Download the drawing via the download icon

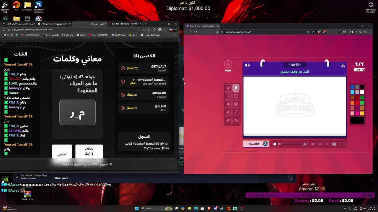click(x=343, y=65)
